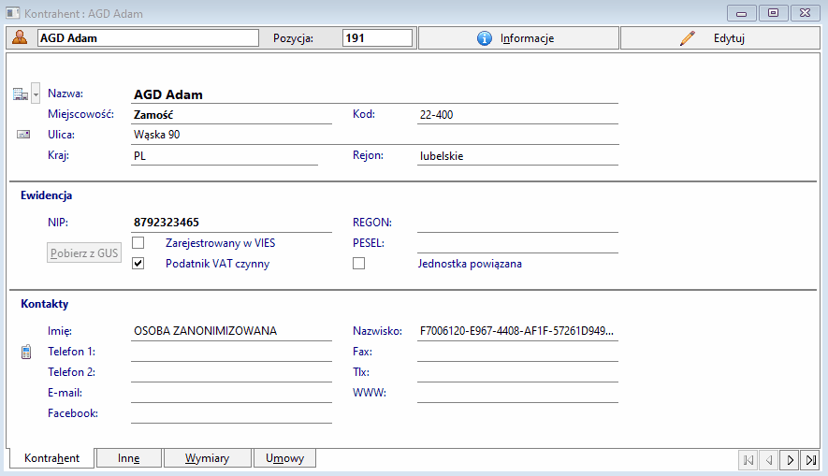Click the Pobierz z GUS button
This screenshot has height=476, width=828.
click(84, 252)
